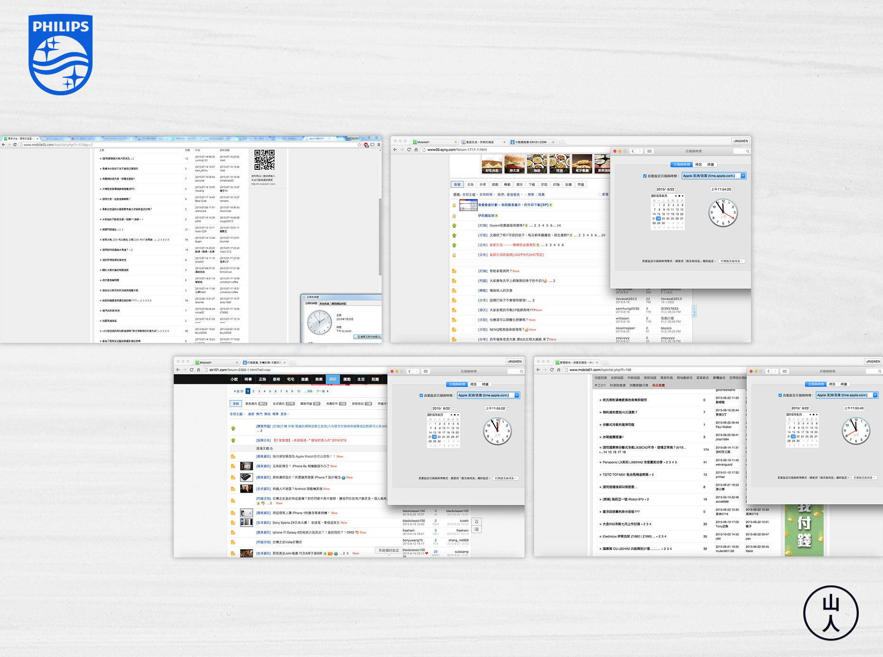Click 打開語言與地區 button in eyny window's panel
This screenshot has width=883, height=657.
tap(732, 261)
